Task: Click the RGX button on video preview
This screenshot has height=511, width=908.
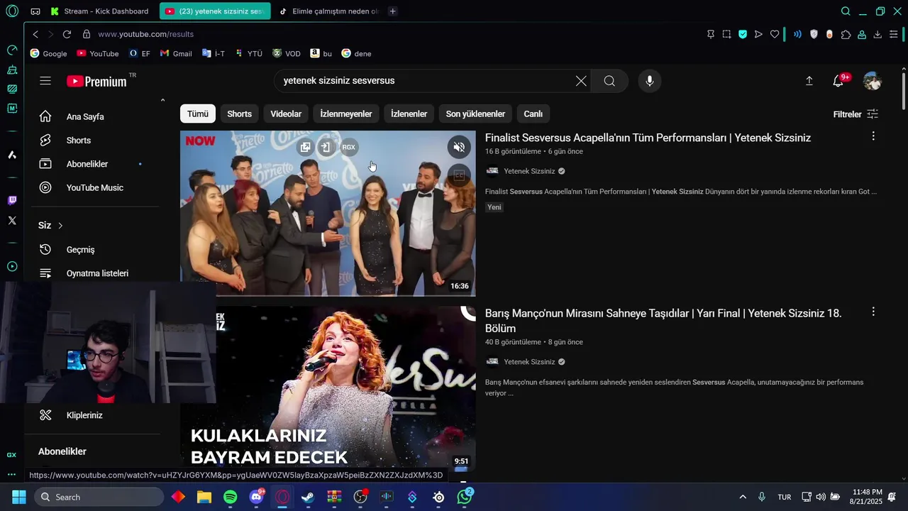Action: (348, 148)
